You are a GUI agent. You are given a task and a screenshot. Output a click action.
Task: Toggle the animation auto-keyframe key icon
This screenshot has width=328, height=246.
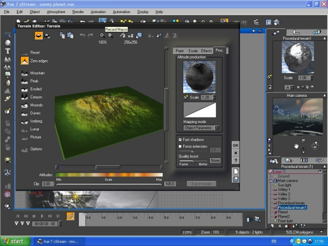pos(71,216)
